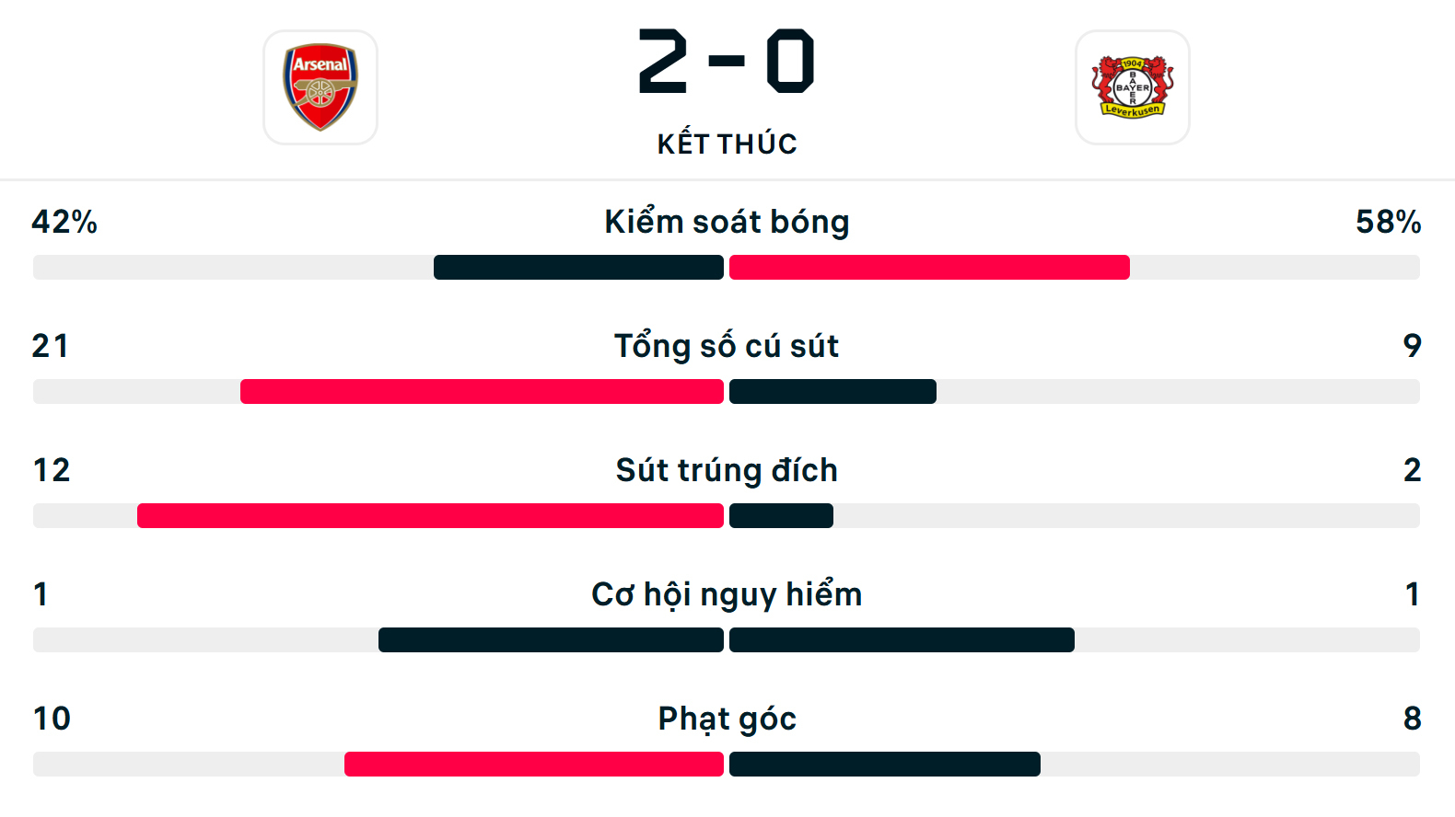This screenshot has width=1455, height=817.
Task: Click Arsenal's dark possession bar
Action: pyautogui.click(x=578, y=268)
